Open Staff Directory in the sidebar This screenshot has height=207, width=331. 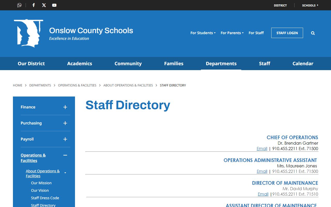coord(43,205)
